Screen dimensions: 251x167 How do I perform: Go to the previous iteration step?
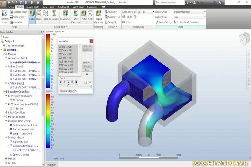(128, 17)
